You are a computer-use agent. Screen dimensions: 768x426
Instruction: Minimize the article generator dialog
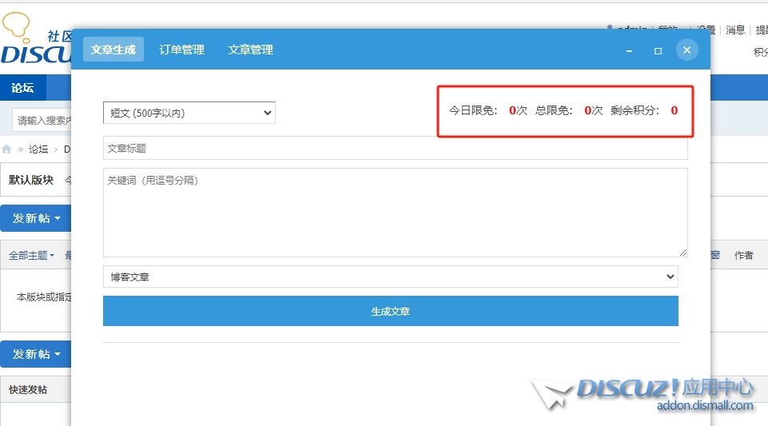click(630, 50)
